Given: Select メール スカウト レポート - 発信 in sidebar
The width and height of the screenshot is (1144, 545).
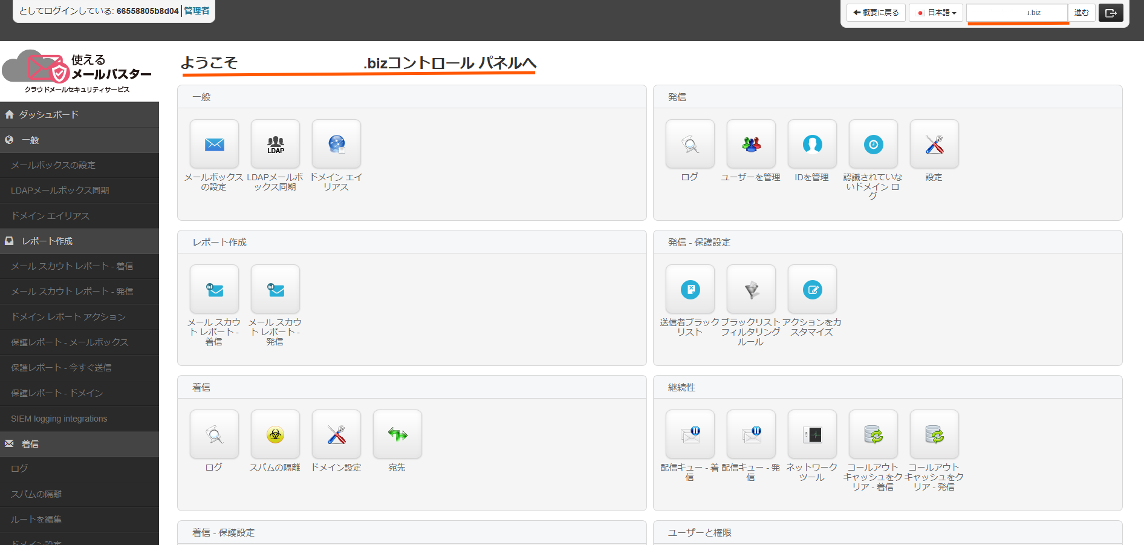Looking at the screenshot, I should point(79,292).
